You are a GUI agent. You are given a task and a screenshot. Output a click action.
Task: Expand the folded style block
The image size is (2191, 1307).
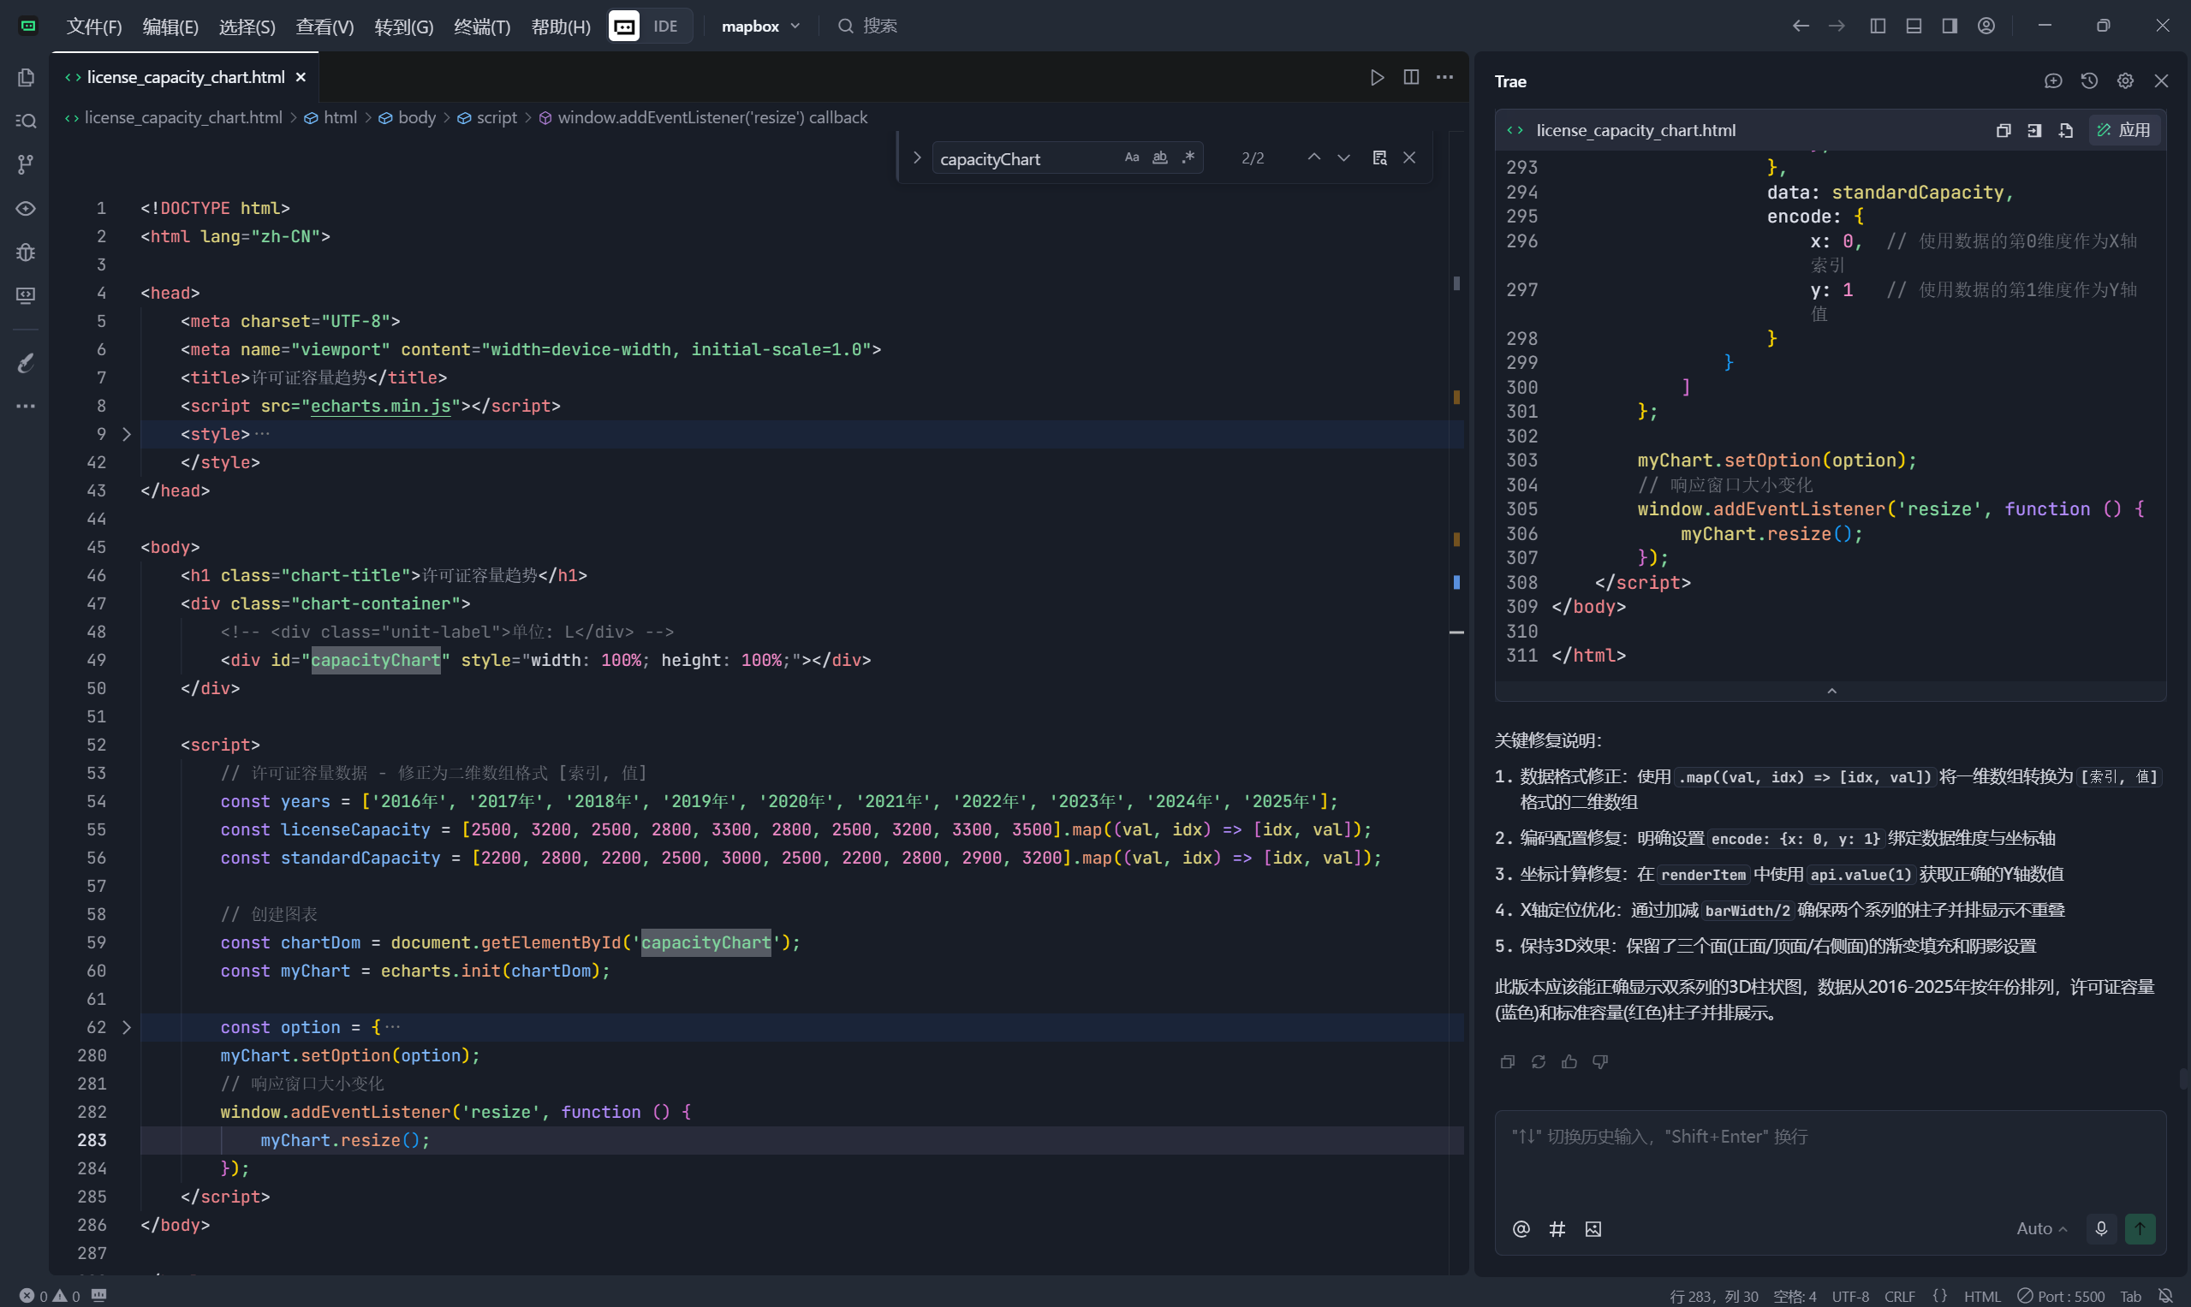pos(126,434)
